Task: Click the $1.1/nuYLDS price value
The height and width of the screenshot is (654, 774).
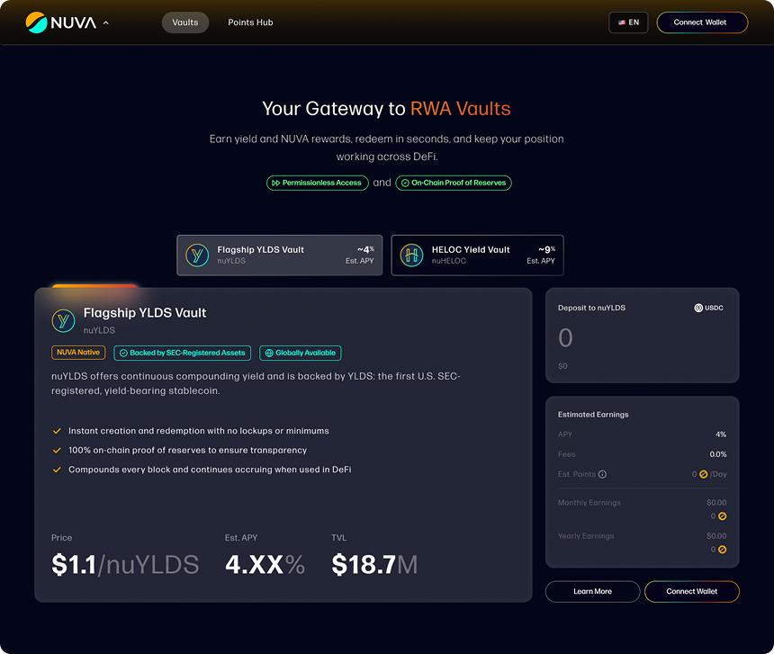Action: coord(125,565)
